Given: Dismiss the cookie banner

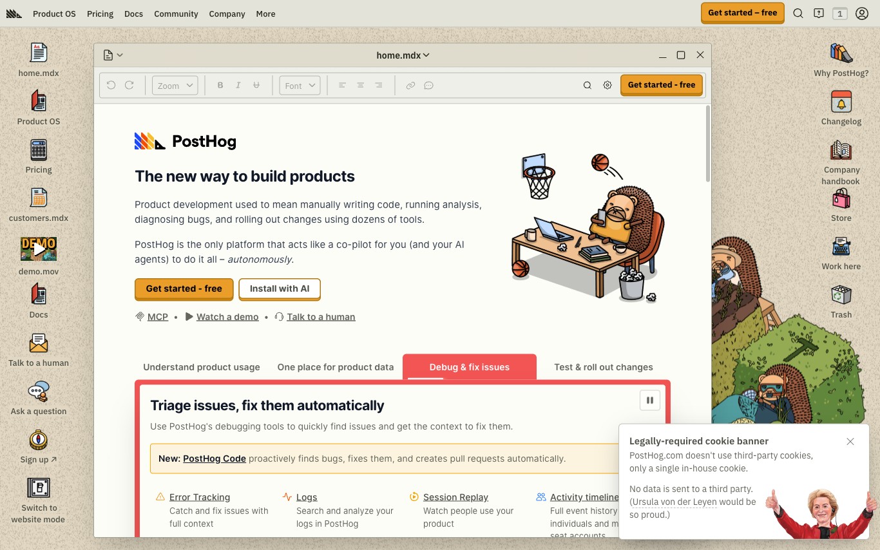Looking at the screenshot, I should click(850, 441).
